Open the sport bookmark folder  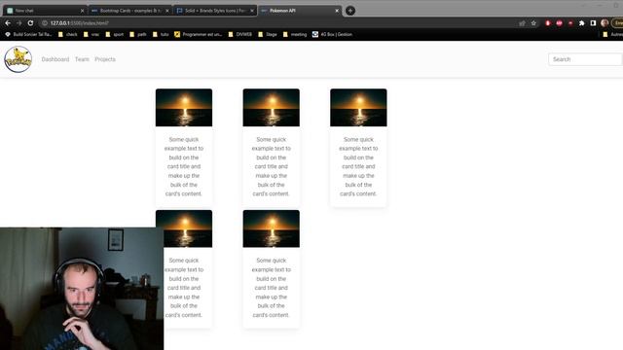[x=115, y=35]
